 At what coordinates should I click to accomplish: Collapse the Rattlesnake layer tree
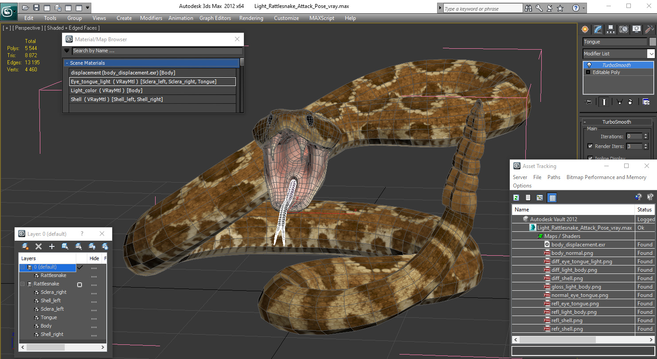point(23,284)
